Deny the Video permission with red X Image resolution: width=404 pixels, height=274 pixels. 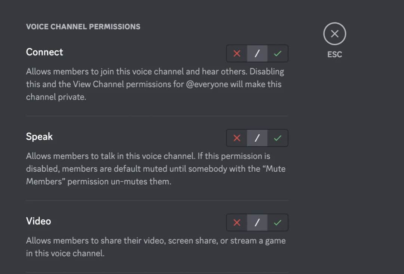click(236, 222)
